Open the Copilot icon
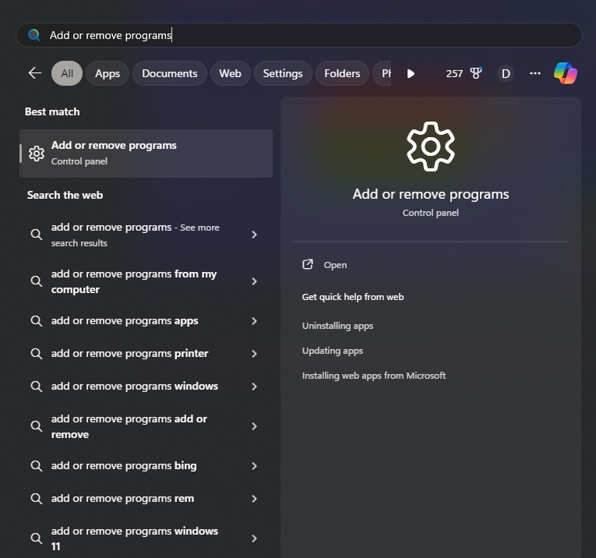 (x=565, y=73)
